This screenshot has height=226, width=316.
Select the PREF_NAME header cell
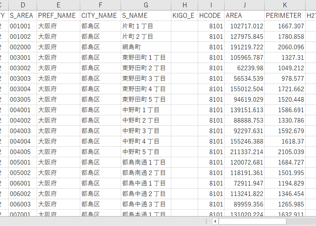pyautogui.click(x=58, y=15)
